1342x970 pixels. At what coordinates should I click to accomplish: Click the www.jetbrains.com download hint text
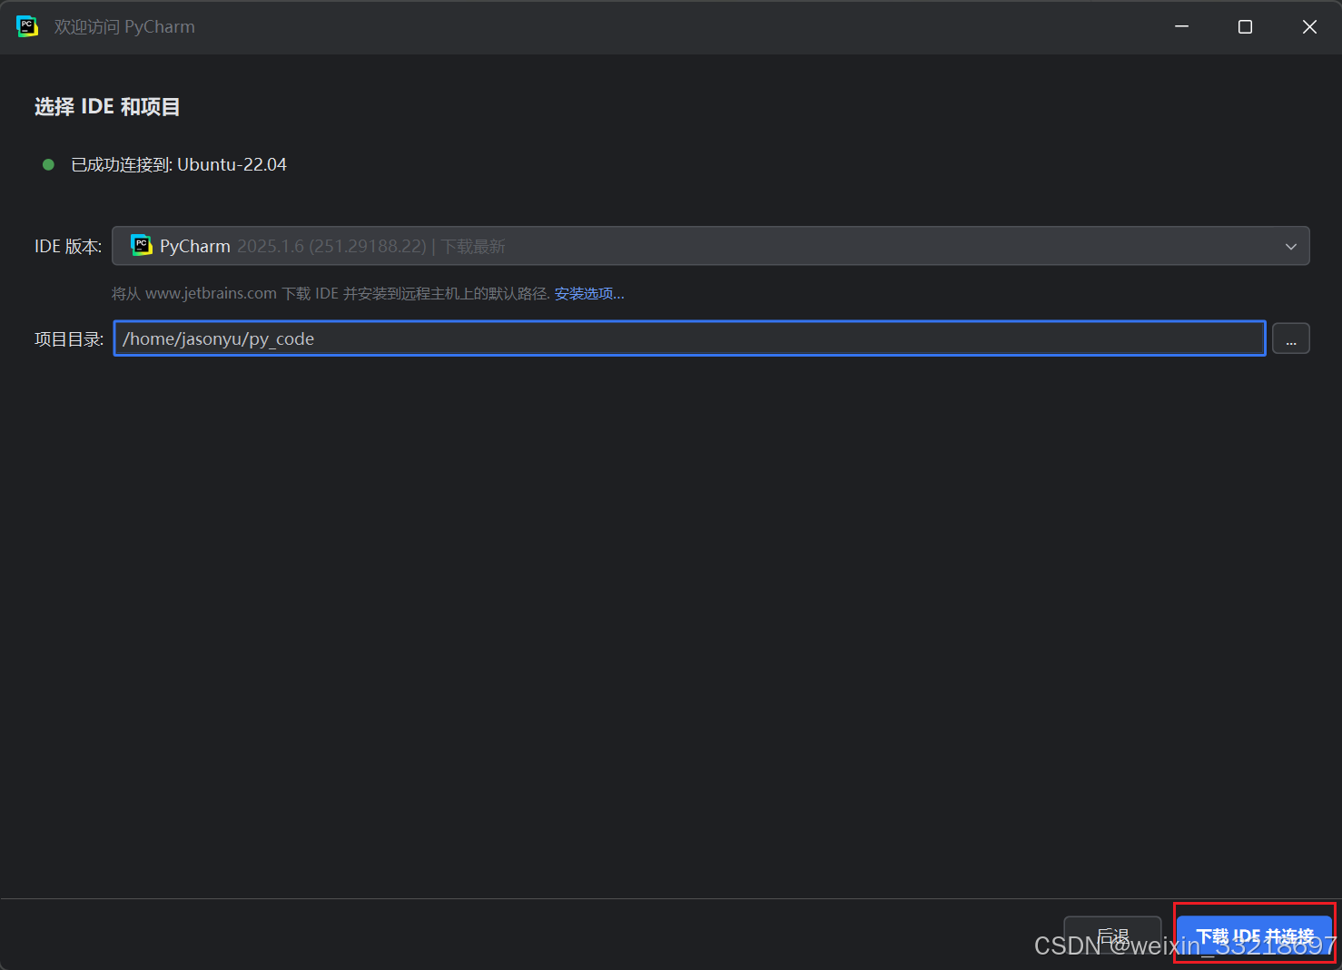click(x=331, y=293)
